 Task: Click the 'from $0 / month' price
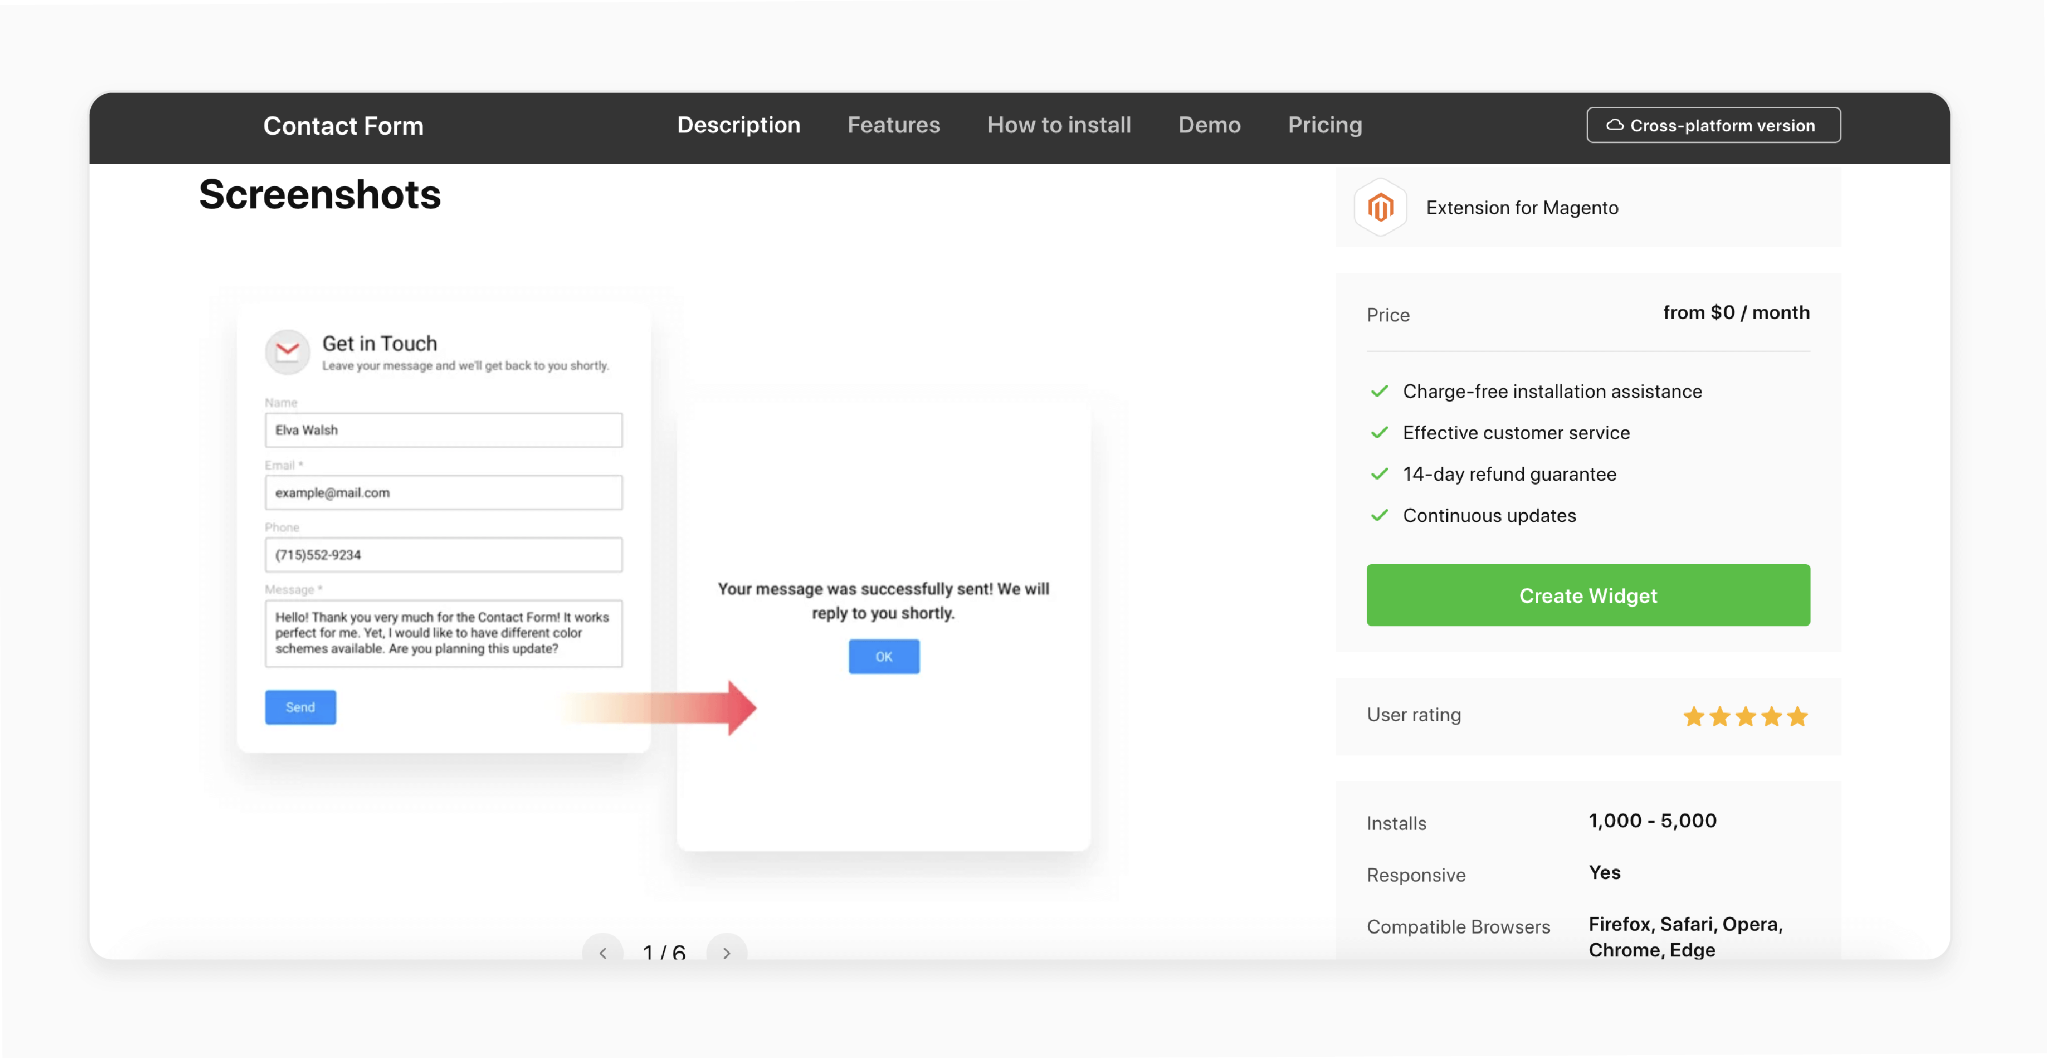1736,313
